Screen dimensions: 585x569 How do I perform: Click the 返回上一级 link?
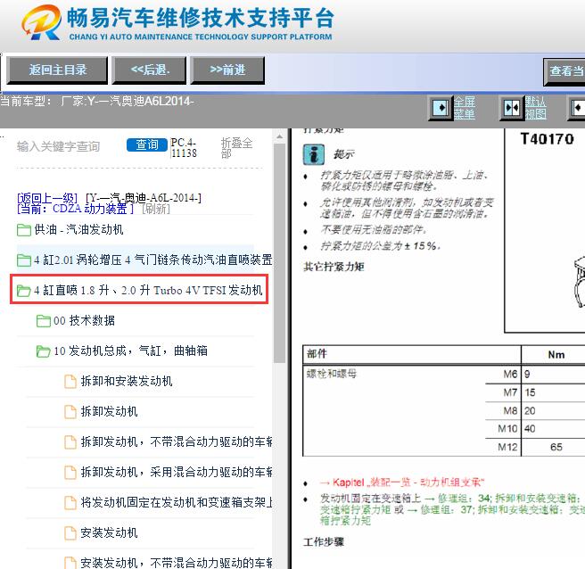[47, 198]
